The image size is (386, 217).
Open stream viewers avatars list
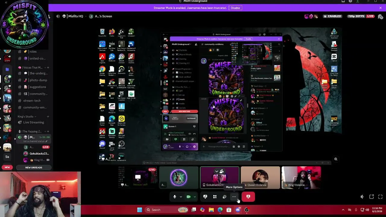(311, 16)
